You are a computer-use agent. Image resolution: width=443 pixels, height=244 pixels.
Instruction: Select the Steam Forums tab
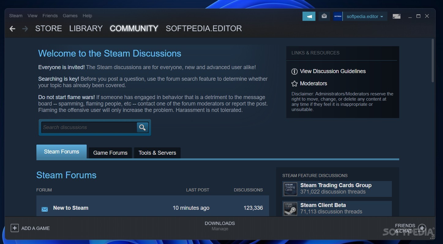62,152
